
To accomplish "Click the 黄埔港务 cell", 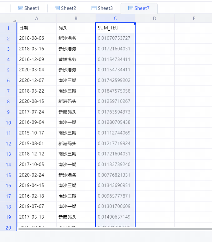I will (76, 59).
